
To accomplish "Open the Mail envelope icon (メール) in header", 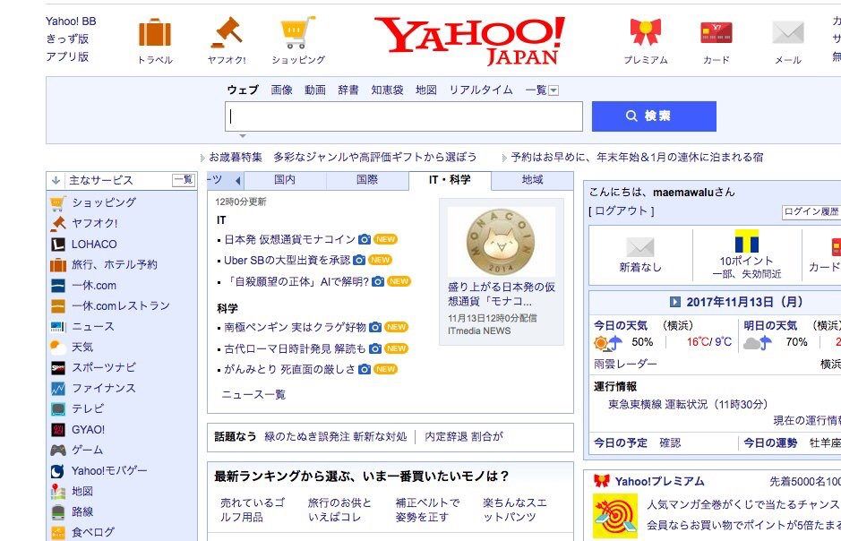I will pyautogui.click(x=787, y=33).
